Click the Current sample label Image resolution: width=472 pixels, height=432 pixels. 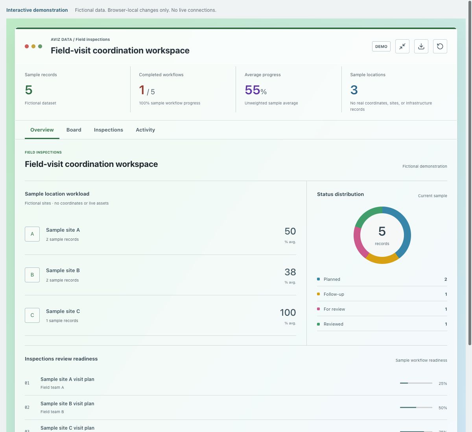tap(433, 196)
